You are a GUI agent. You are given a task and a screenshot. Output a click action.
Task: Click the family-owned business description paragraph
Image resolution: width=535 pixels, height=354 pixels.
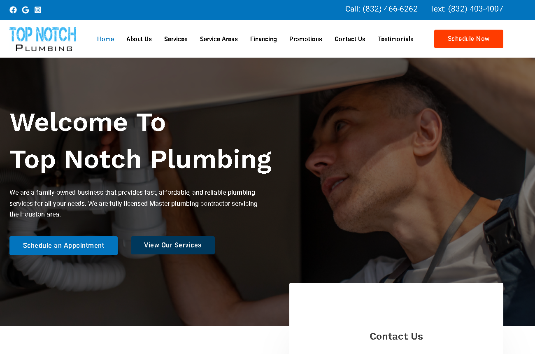(134, 203)
